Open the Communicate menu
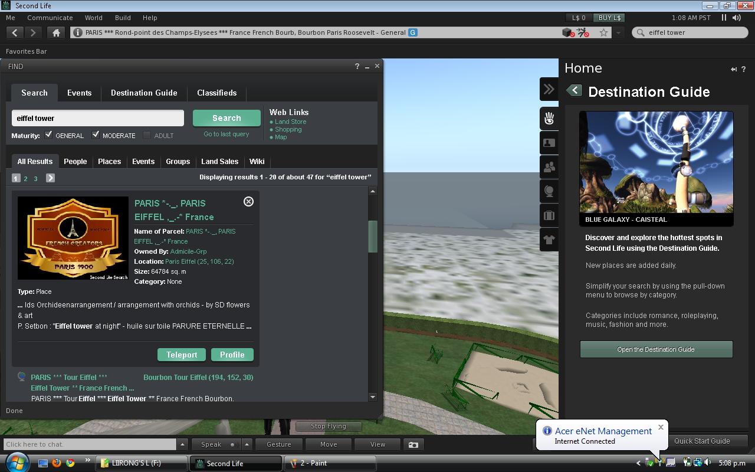This screenshot has height=472, width=755. click(x=50, y=18)
